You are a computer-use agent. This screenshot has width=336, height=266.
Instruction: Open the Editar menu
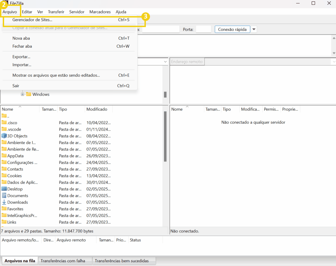tap(27, 12)
